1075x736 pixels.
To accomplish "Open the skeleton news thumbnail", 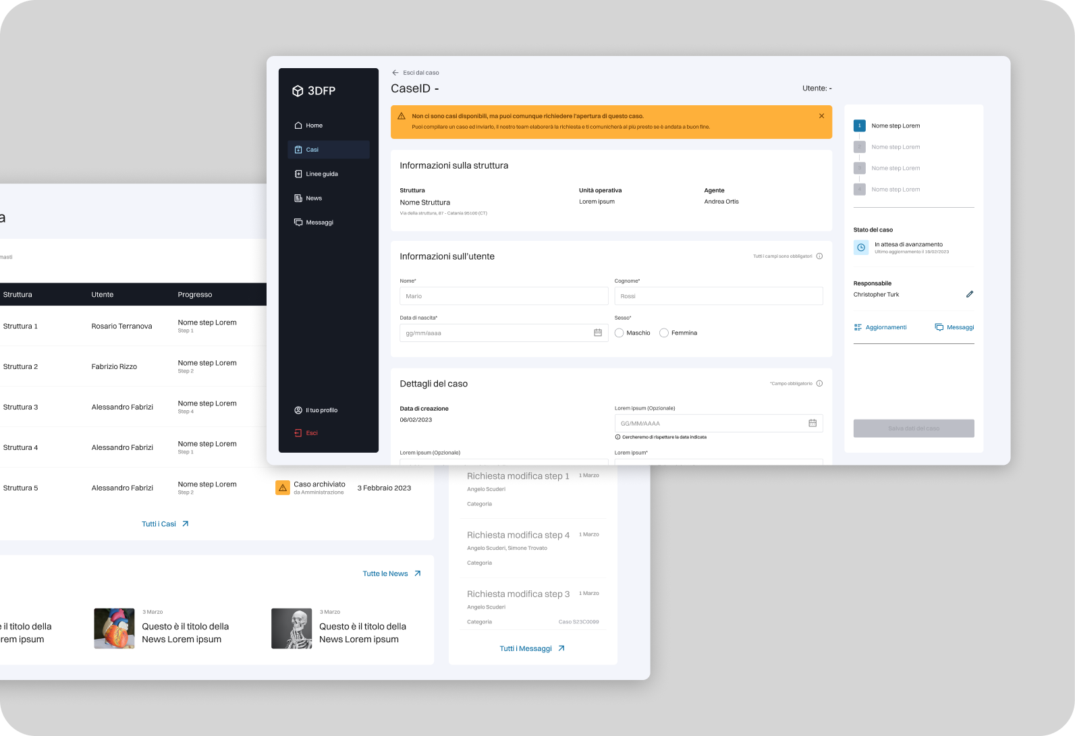I will pos(292,629).
